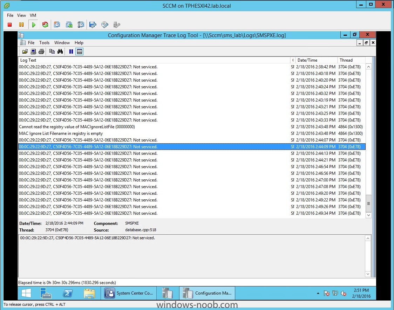Print the log with printer icon
Screen dimensions: 394x310
tap(41, 51)
